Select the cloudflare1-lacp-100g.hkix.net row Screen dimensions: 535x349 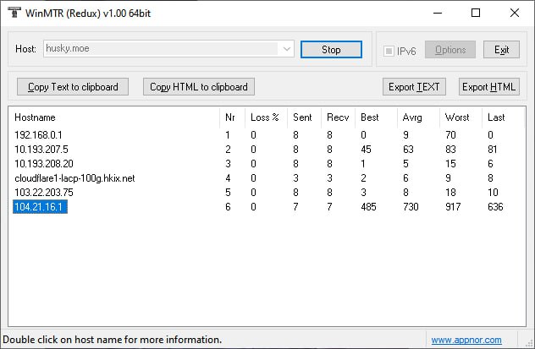point(75,178)
